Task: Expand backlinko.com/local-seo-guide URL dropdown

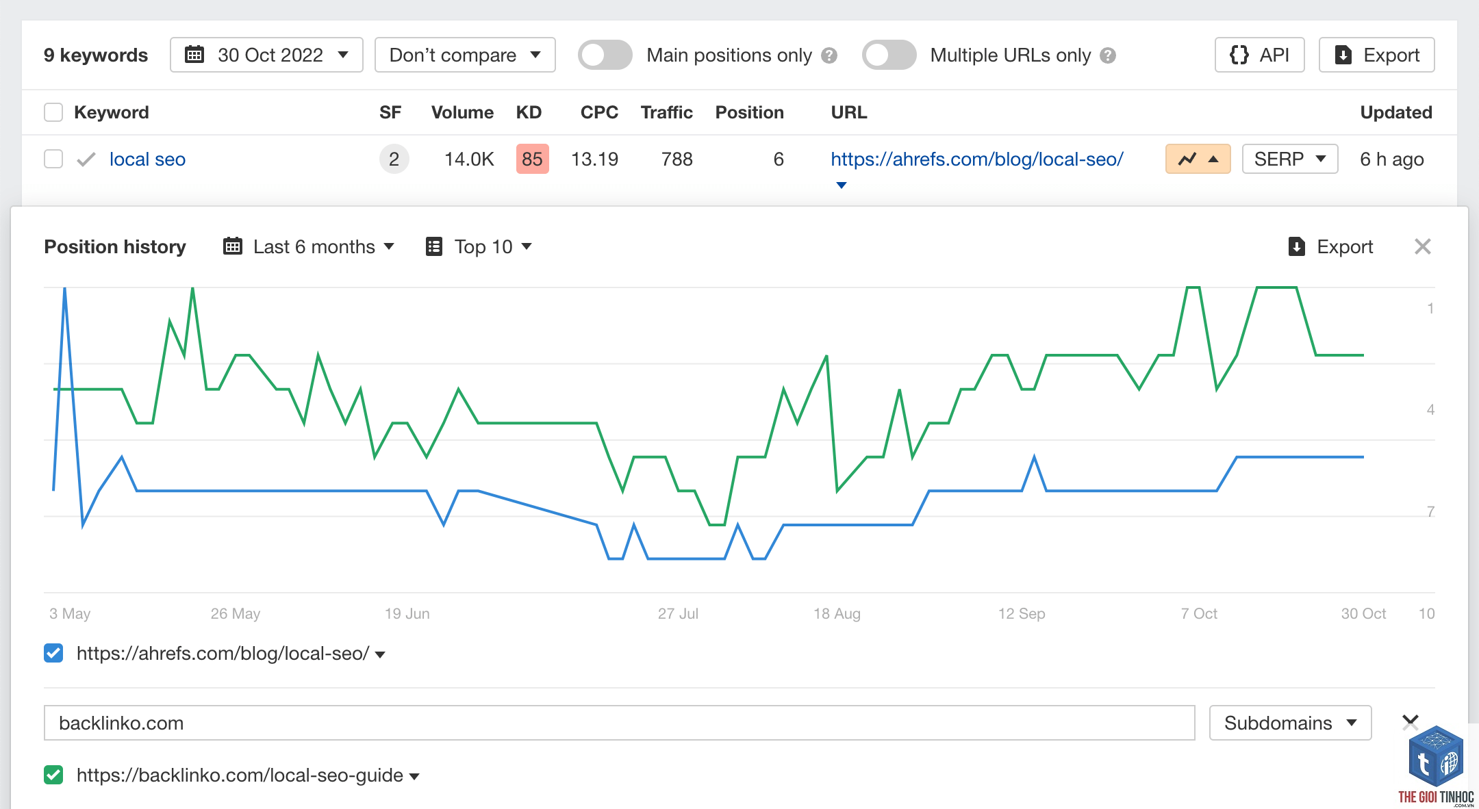Action: (x=414, y=777)
